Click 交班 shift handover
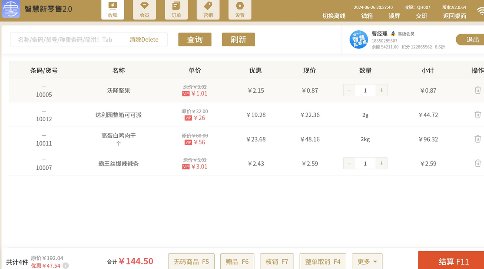Image resolution: width=484 pixels, height=269 pixels. (x=421, y=16)
